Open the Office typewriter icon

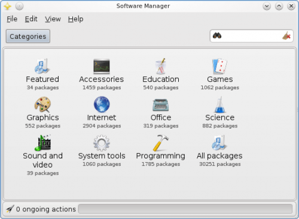coord(161,105)
